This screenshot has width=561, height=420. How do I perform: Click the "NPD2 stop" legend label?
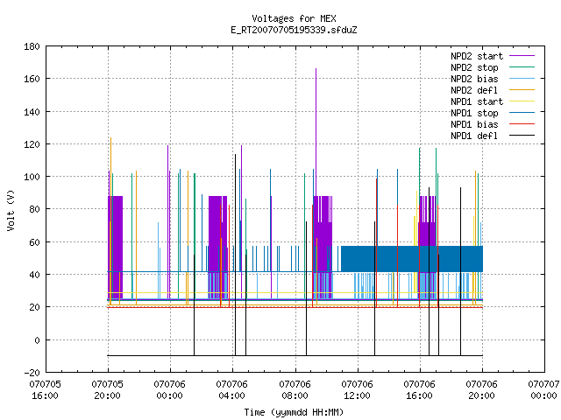[474, 67]
